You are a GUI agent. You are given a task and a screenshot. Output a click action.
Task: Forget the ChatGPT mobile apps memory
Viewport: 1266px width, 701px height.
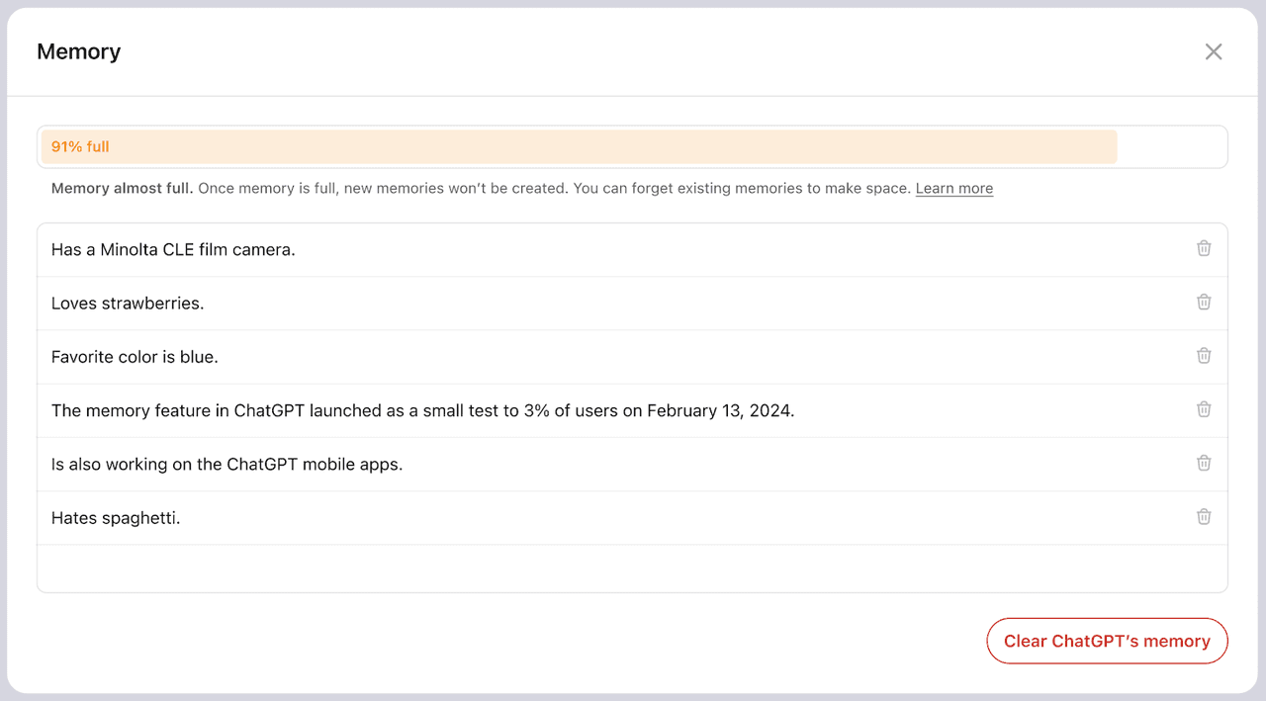pos(1204,462)
